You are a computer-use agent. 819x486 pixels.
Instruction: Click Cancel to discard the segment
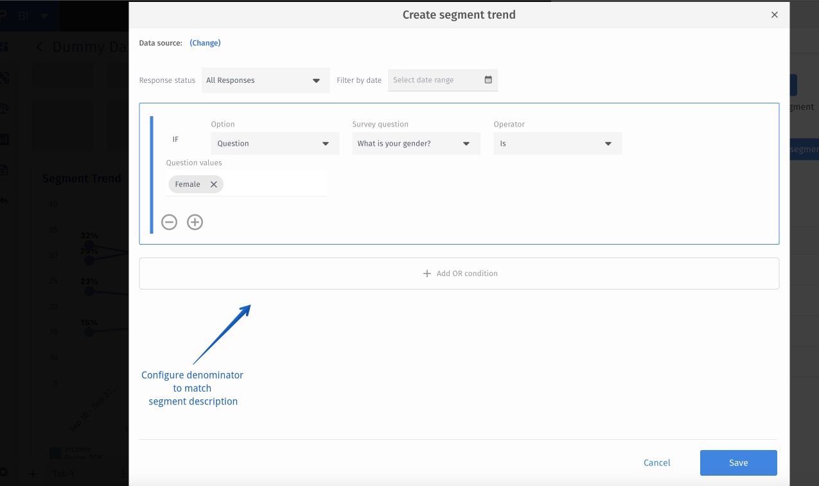[x=656, y=463]
